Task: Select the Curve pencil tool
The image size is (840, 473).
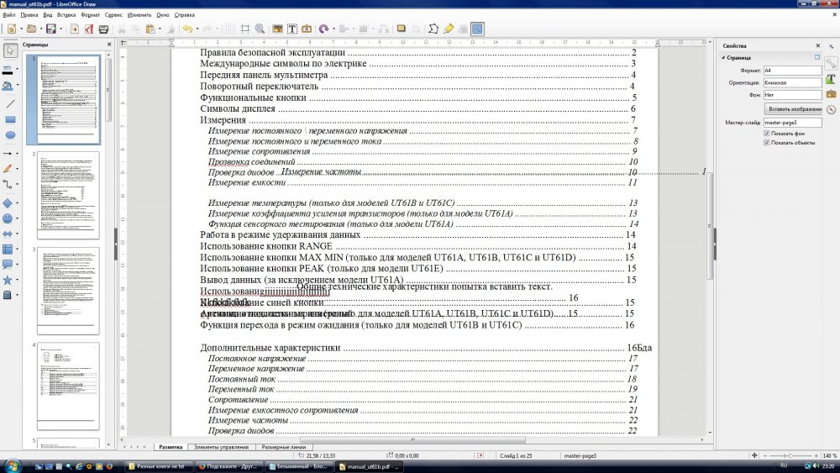Action: coord(8,169)
